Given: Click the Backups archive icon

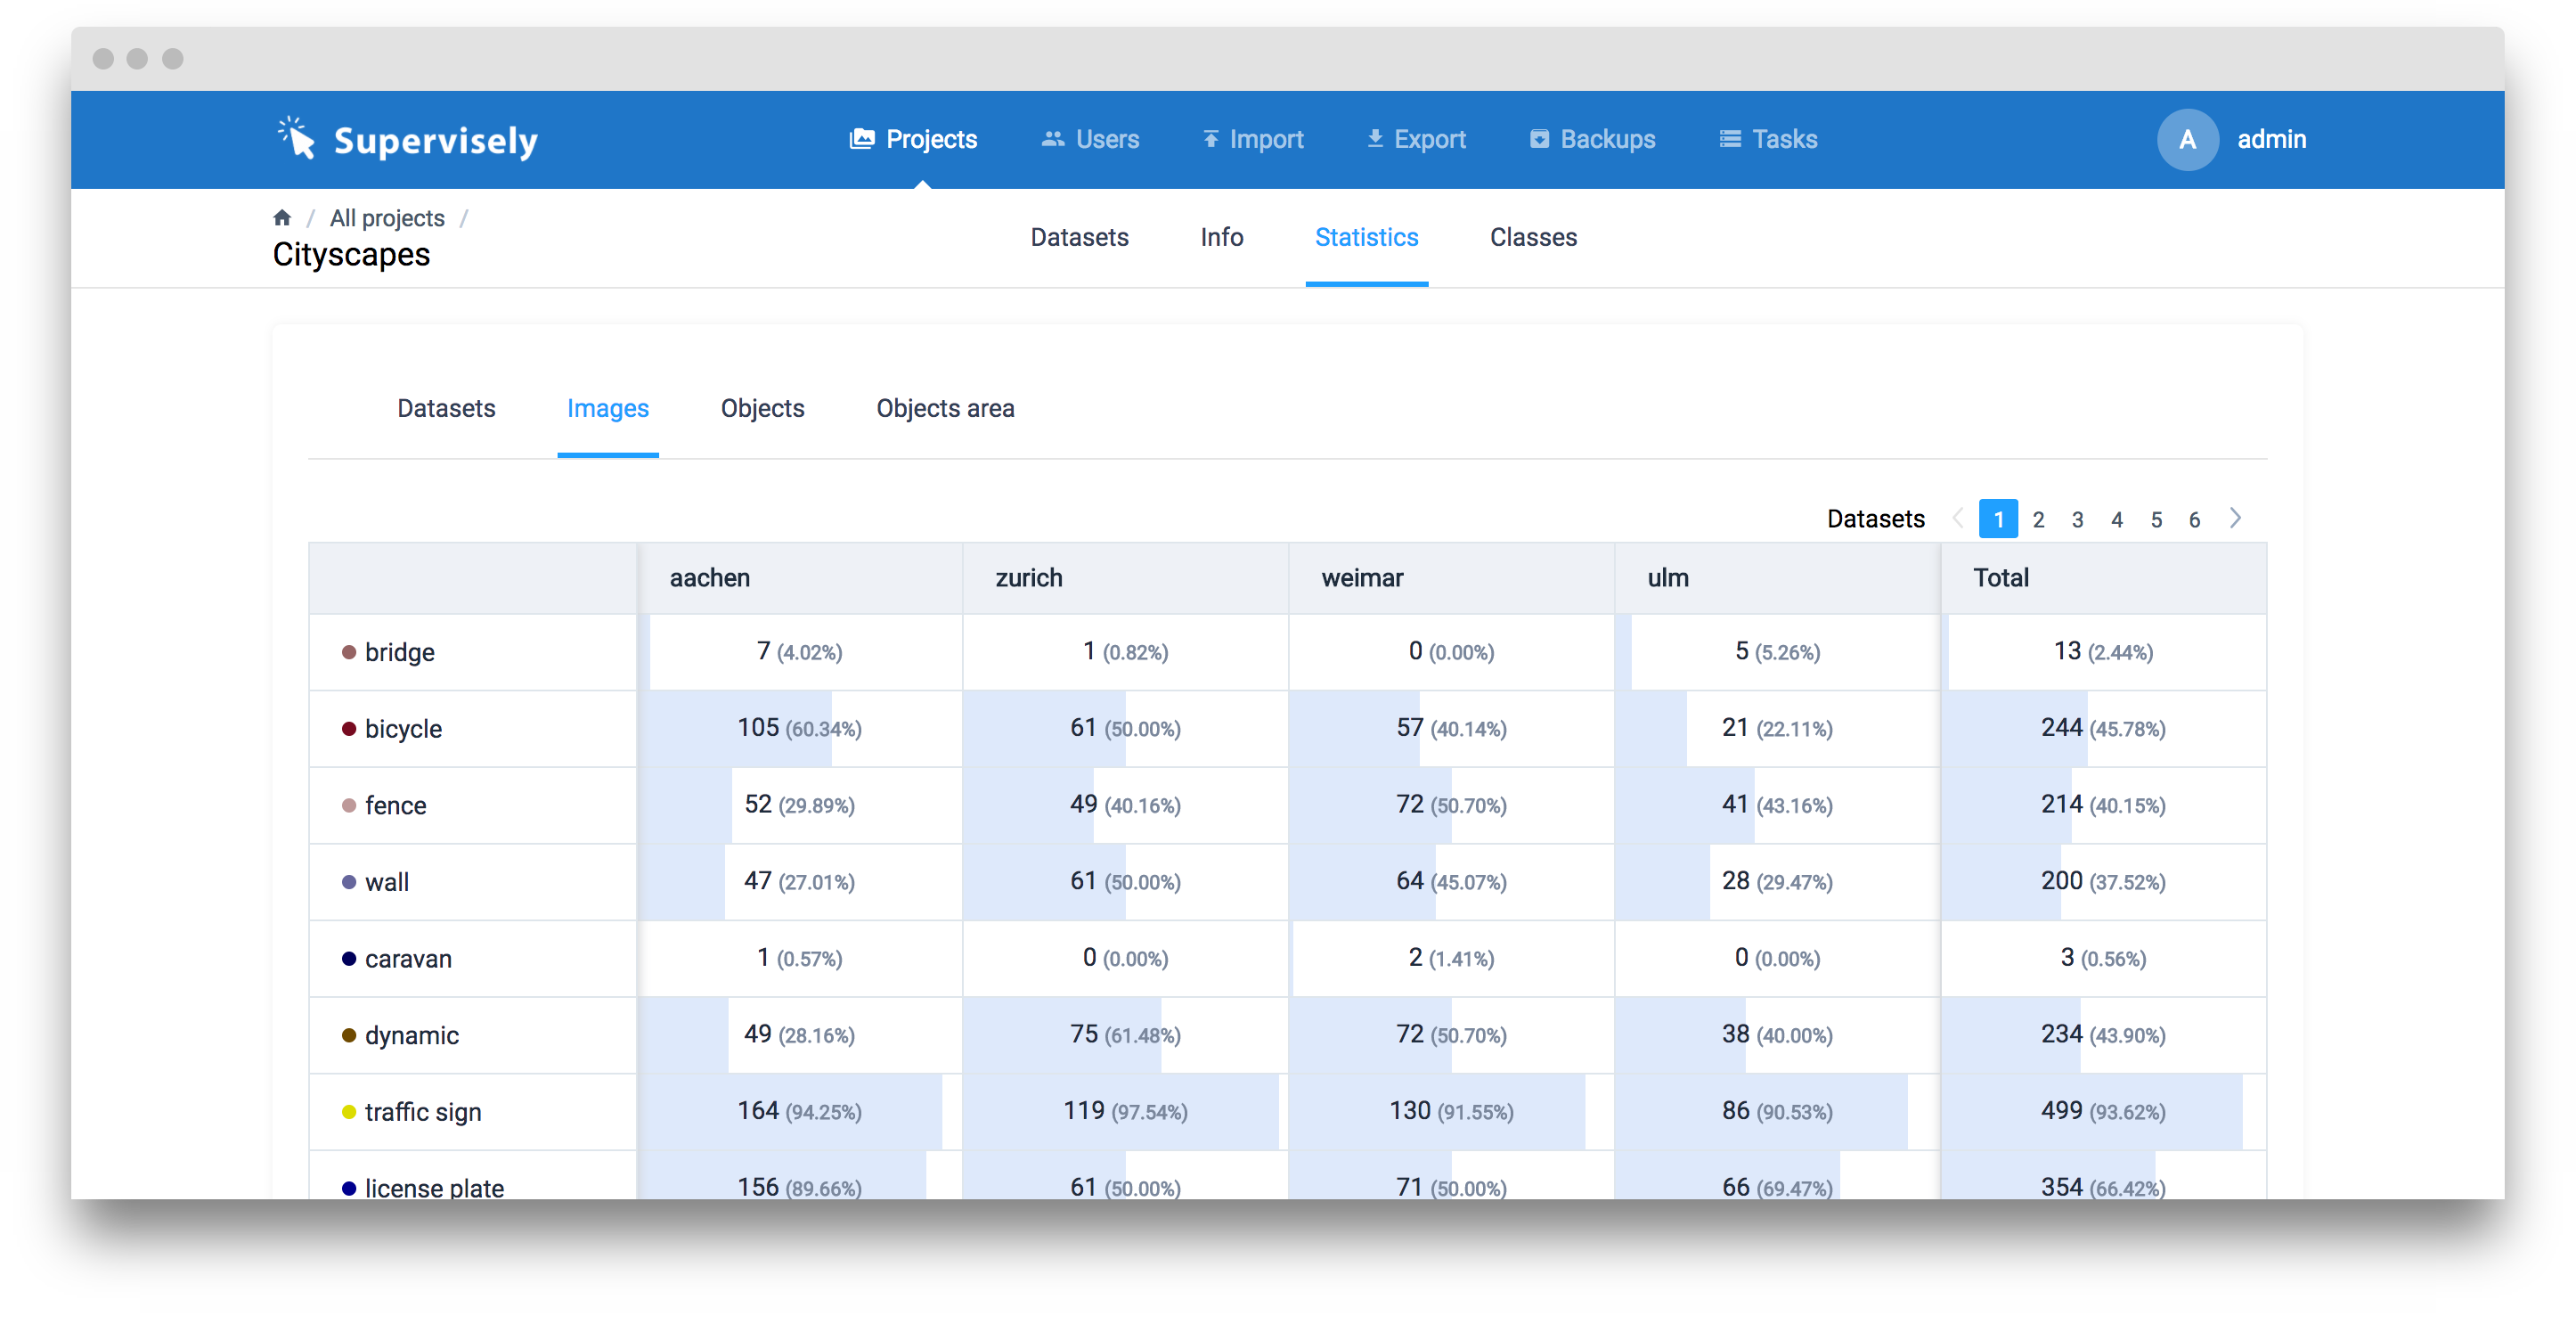Looking at the screenshot, I should 1539,139.
